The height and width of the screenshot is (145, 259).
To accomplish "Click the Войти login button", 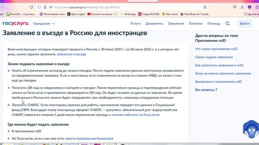I will coord(244,23).
